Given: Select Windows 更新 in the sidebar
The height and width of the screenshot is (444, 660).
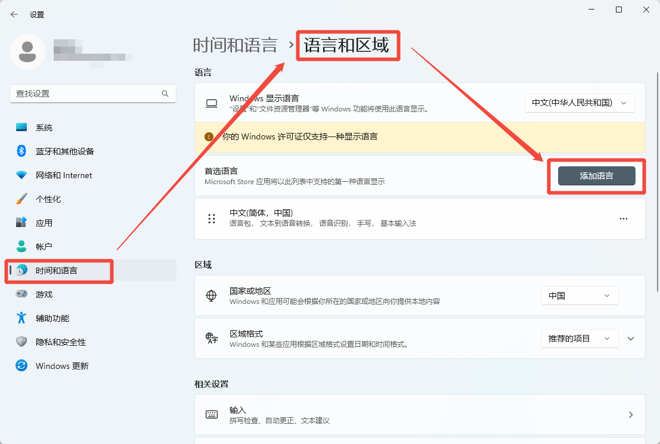Looking at the screenshot, I should [x=92, y=366].
